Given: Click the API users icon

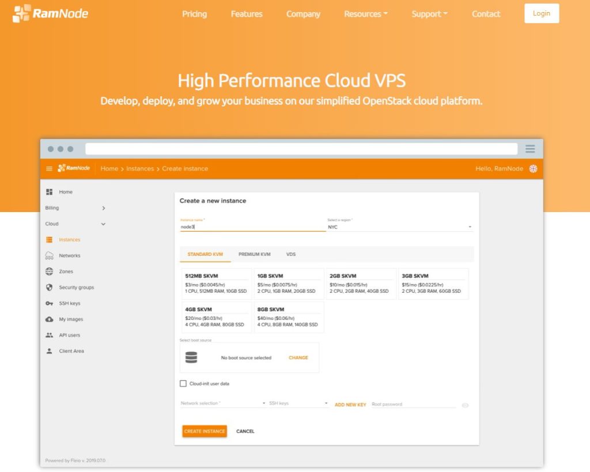Looking at the screenshot, I should [50, 335].
